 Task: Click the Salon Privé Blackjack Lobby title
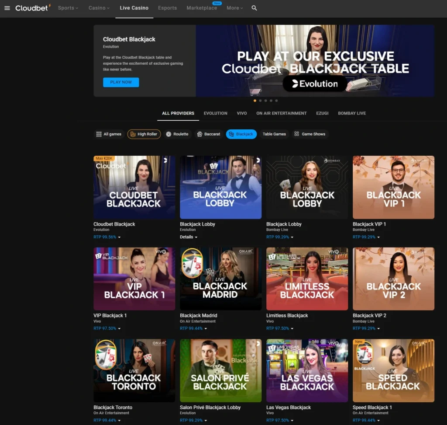[210, 408]
